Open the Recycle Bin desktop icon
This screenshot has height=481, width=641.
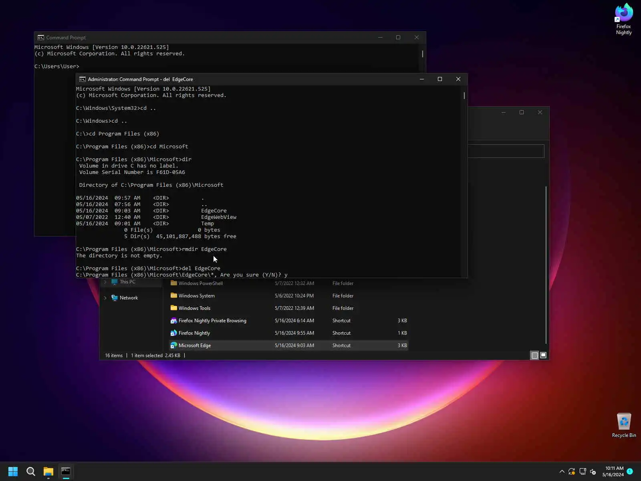(x=624, y=425)
